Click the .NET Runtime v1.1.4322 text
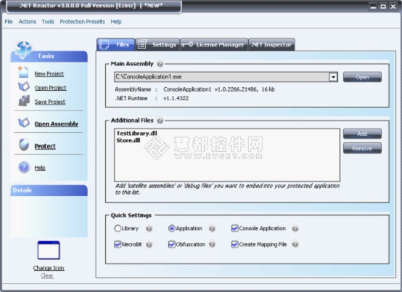The image size is (402, 292). 176,98
